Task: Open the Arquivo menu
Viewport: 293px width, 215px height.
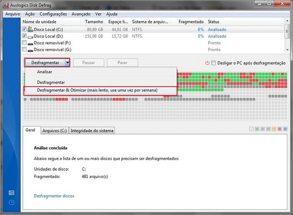Action: 13,14
